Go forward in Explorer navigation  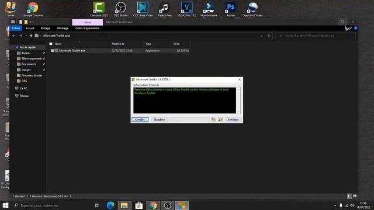click(x=21, y=36)
